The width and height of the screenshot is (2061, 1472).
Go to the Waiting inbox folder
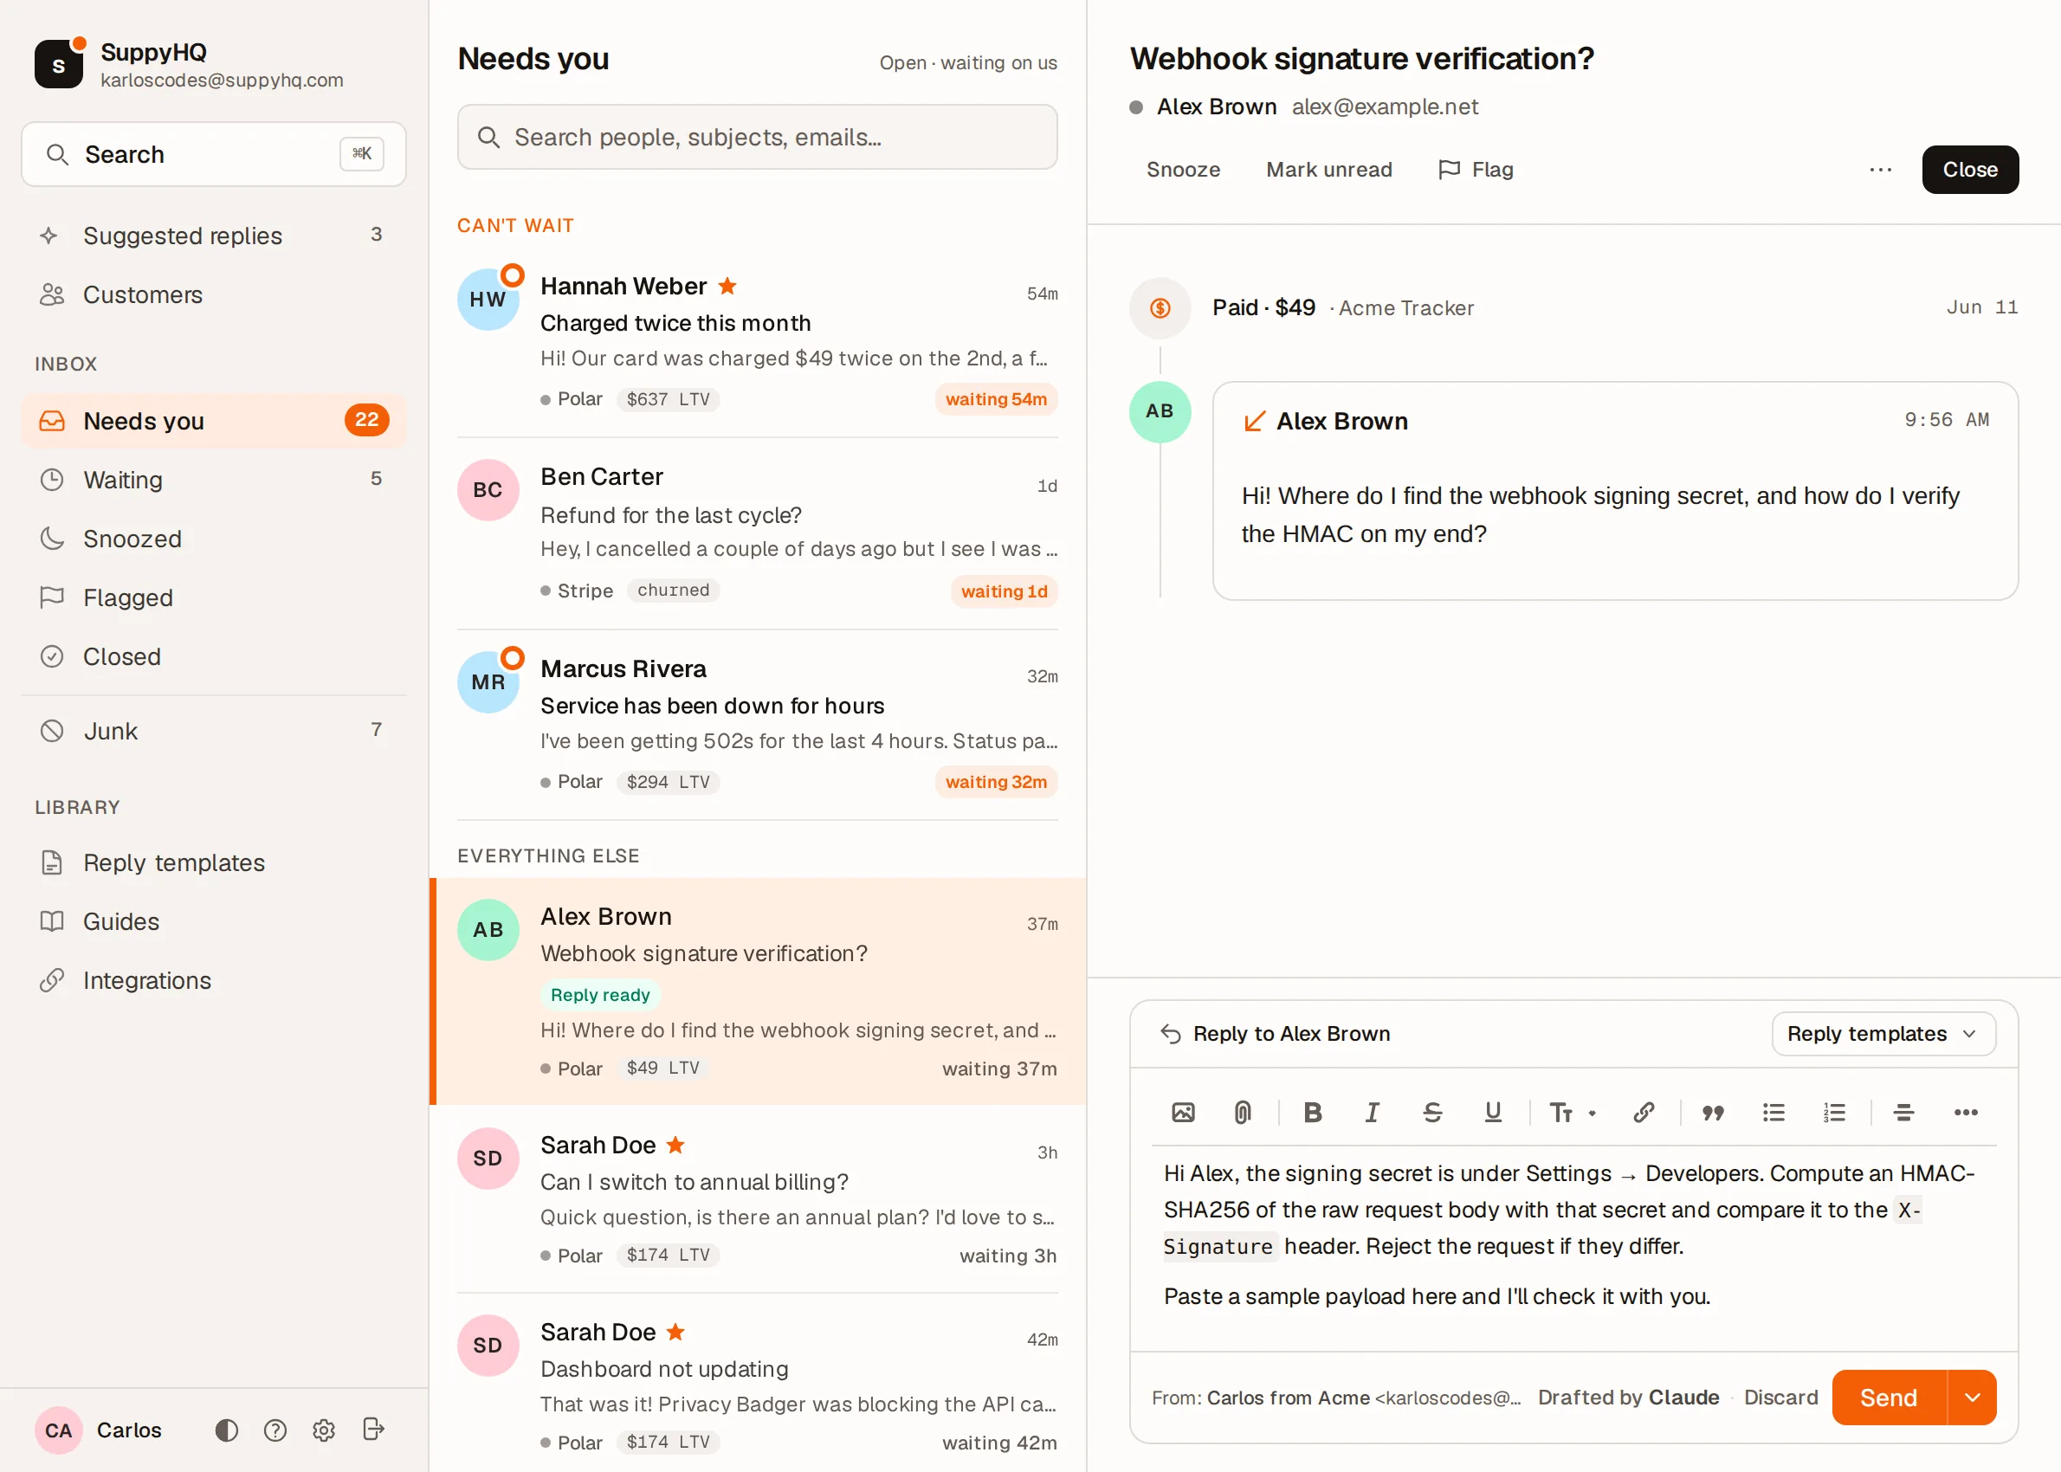[x=214, y=480]
